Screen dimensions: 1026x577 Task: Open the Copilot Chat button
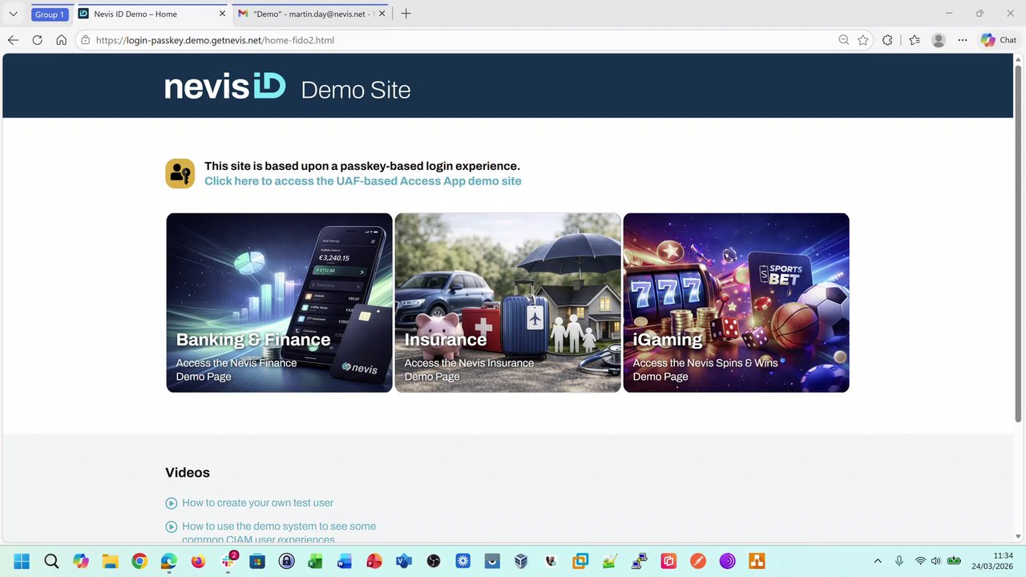(x=999, y=40)
